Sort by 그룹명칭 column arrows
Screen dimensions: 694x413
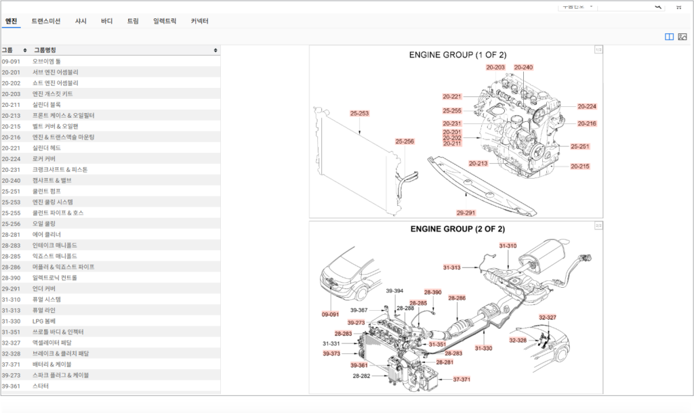point(216,50)
